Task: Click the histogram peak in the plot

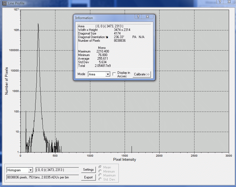Action: click(x=38, y=24)
